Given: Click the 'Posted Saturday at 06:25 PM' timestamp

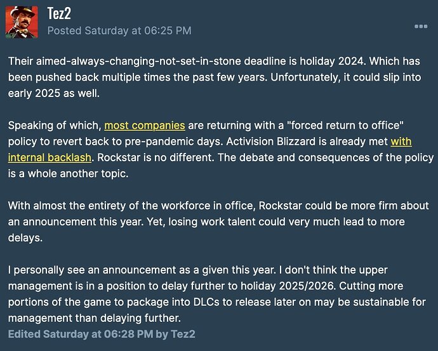Looking at the screenshot, I should click(119, 30).
